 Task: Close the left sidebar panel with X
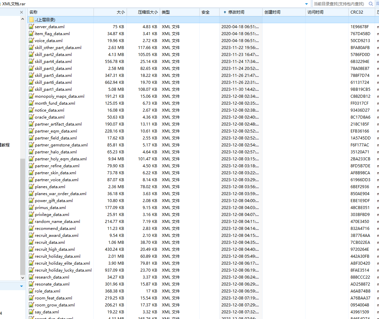click(x=22, y=12)
